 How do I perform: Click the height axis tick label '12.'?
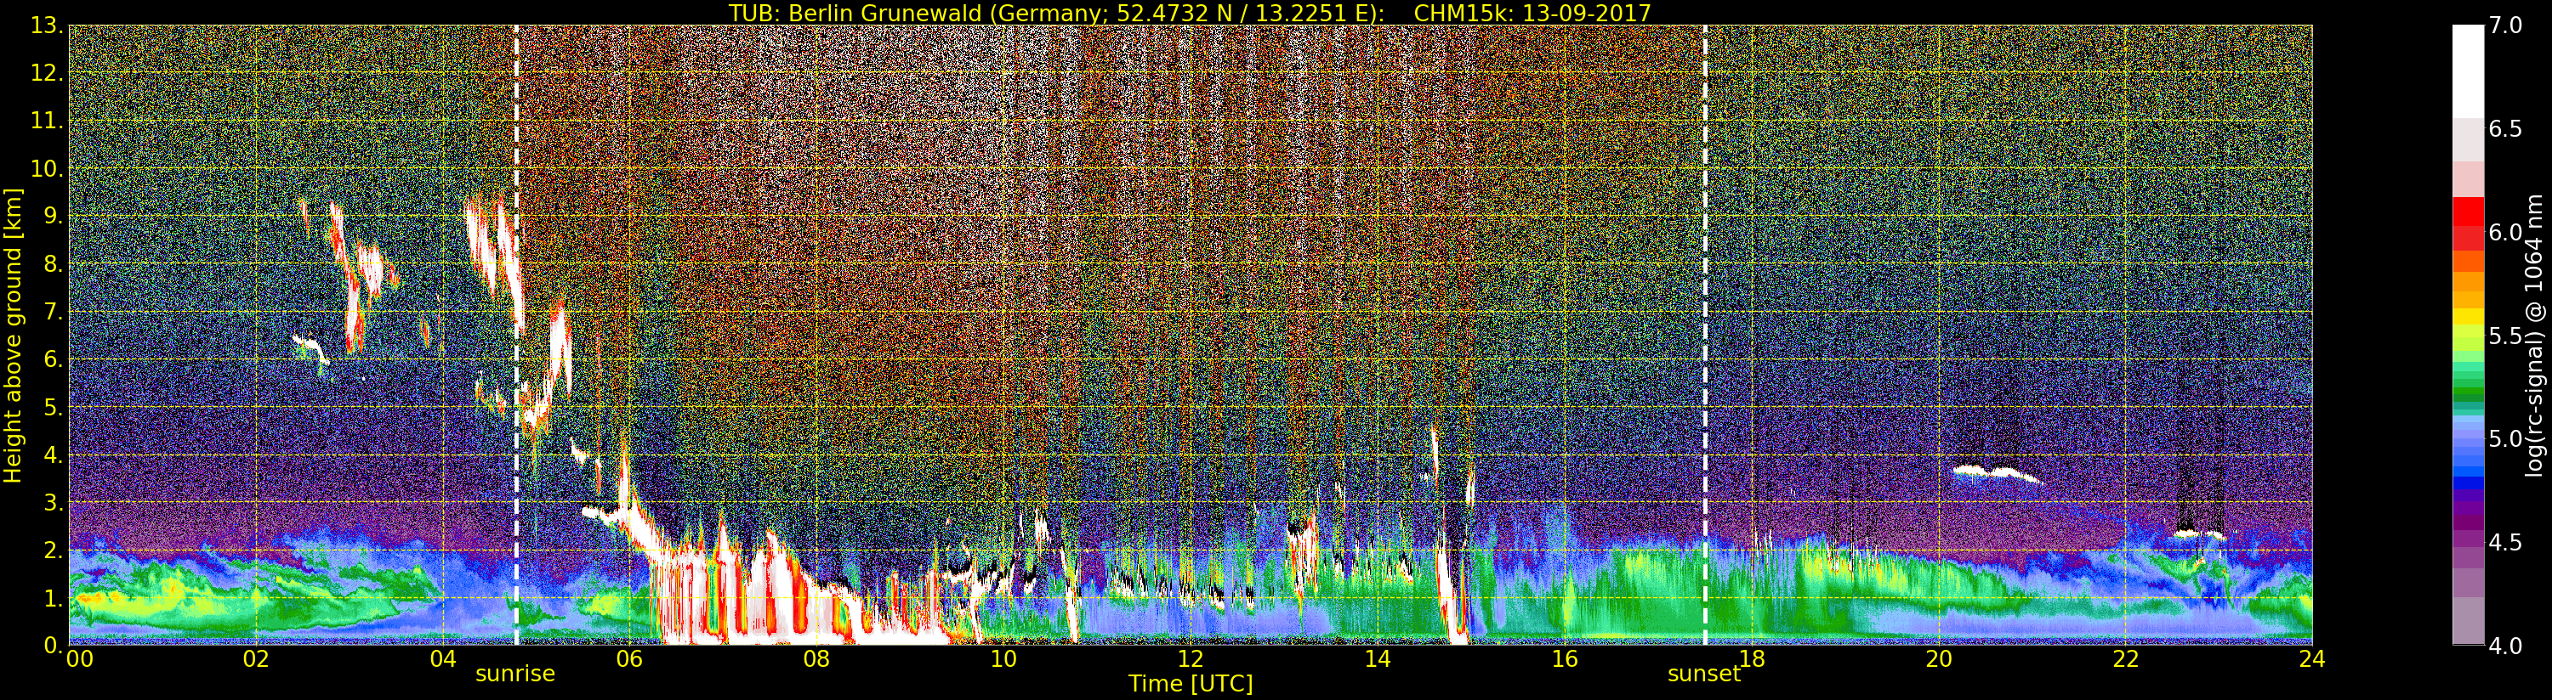click(48, 73)
